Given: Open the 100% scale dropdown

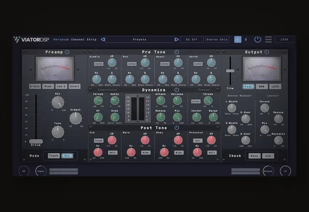Looking at the screenshot, I should pos(284,40).
